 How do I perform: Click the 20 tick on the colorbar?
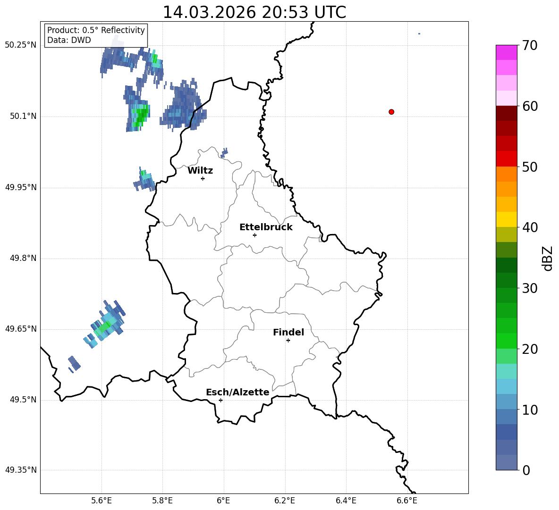pos(530,349)
